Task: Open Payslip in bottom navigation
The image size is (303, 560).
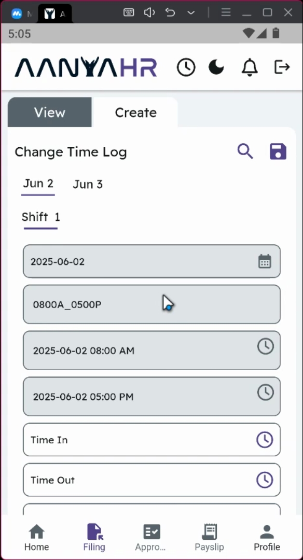Action: [210, 537]
